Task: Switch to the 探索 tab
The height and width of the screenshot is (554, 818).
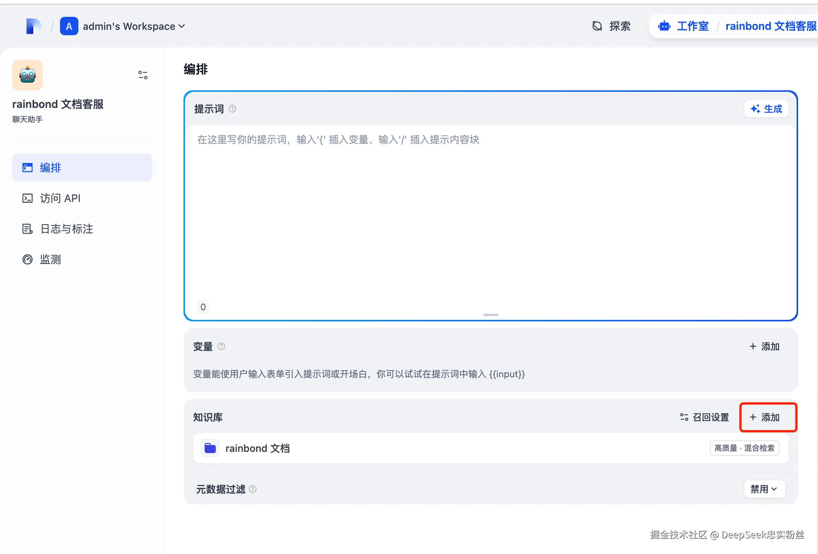Action: [x=612, y=26]
